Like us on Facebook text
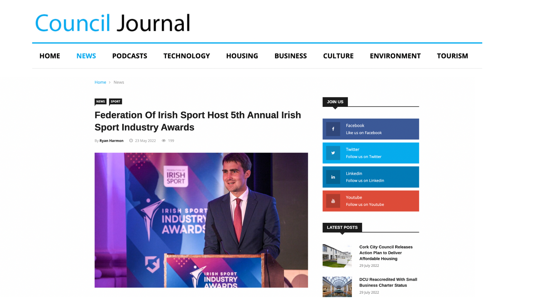The image size is (539, 303). [x=364, y=133]
